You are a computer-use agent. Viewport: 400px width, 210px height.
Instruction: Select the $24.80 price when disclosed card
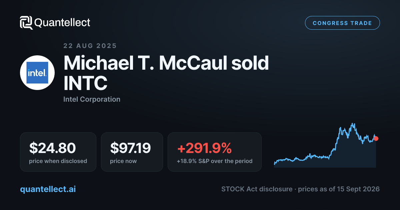tap(58, 152)
